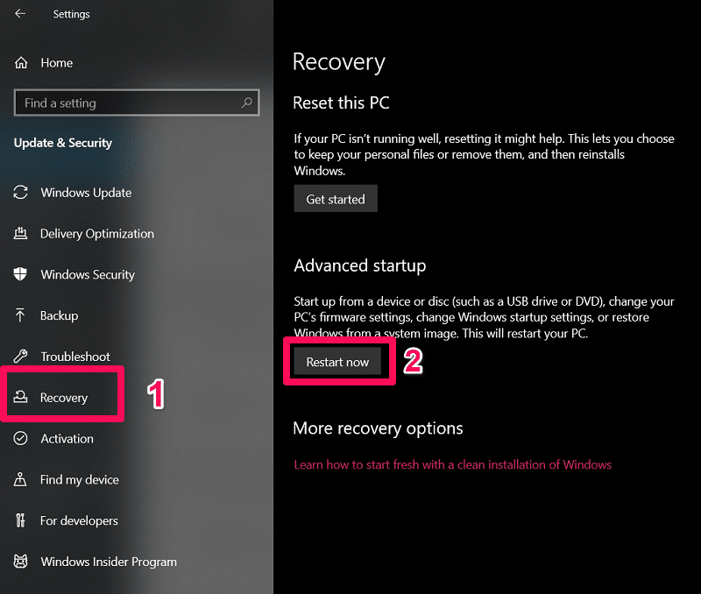Screen dimensions: 701x594
Task: Select the Recovery icon
Action: [21, 397]
